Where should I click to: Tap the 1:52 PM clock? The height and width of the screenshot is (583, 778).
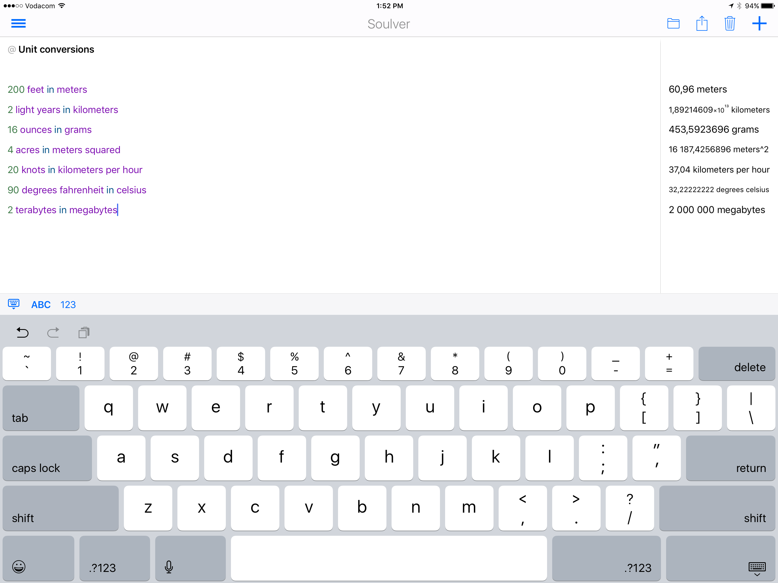(389, 6)
